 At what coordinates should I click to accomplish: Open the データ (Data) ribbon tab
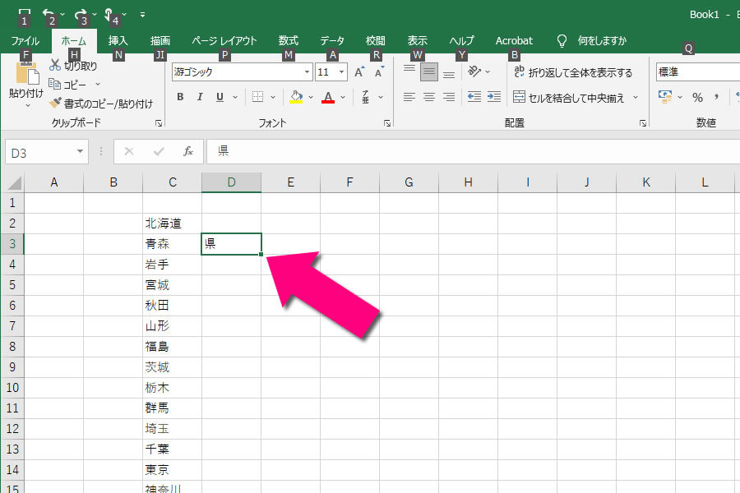pos(332,40)
